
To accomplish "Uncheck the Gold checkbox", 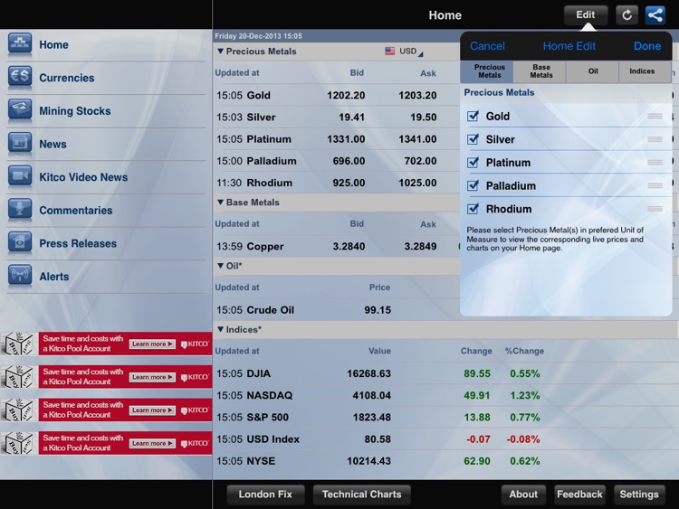I will tap(473, 116).
